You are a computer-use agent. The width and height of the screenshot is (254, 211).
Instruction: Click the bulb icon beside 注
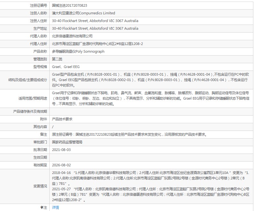tap(42, 207)
